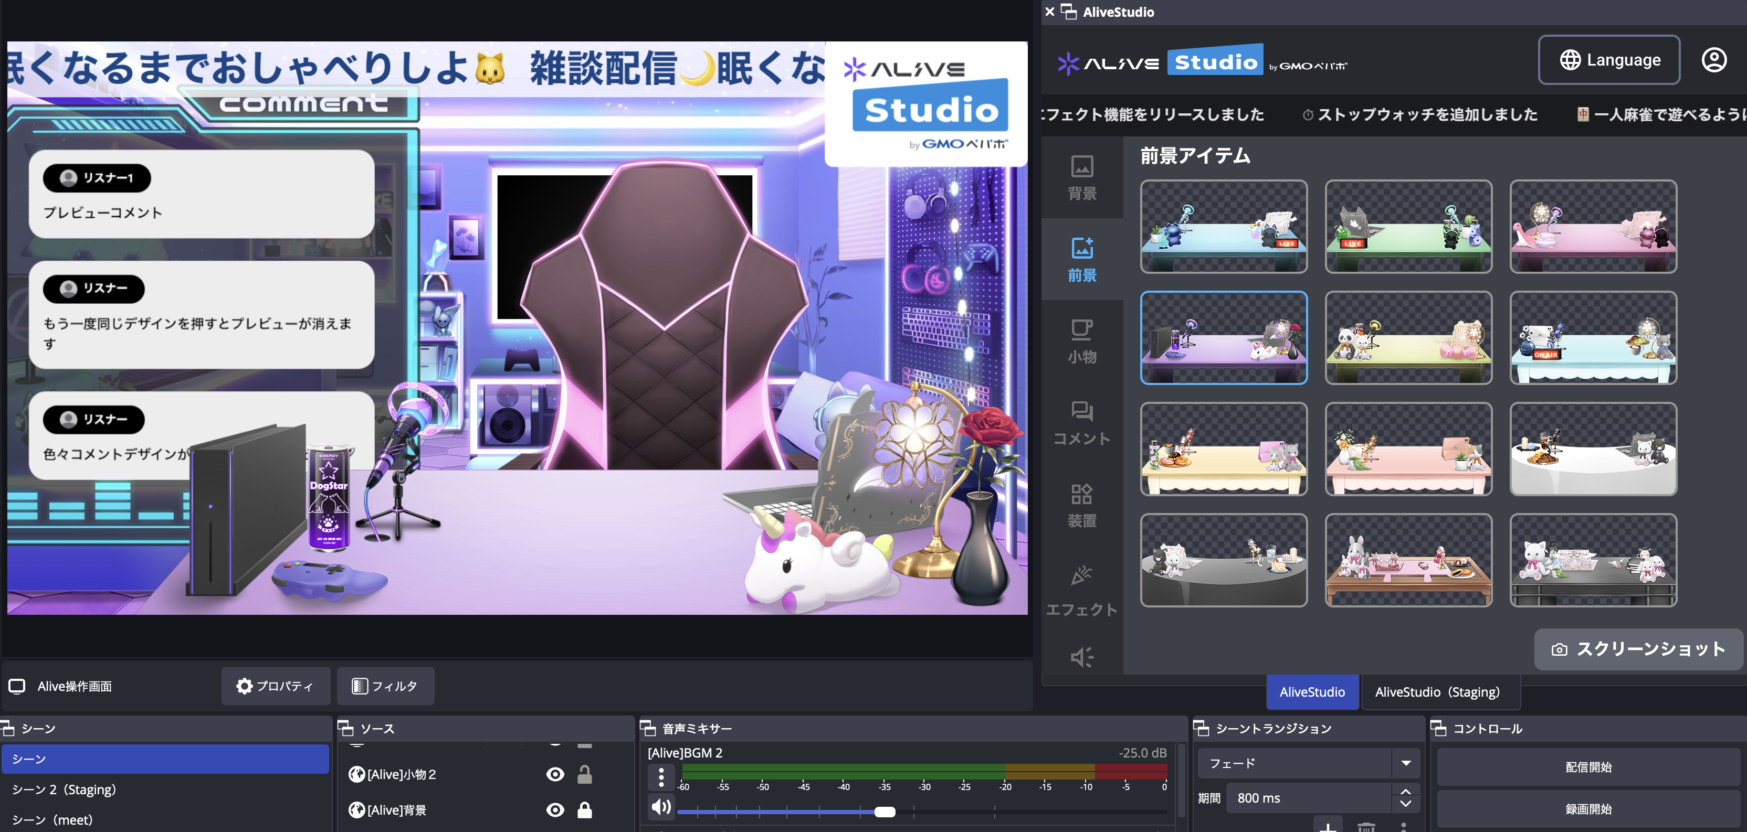Click the browser source icon of [Alive]小物２

tap(357, 774)
